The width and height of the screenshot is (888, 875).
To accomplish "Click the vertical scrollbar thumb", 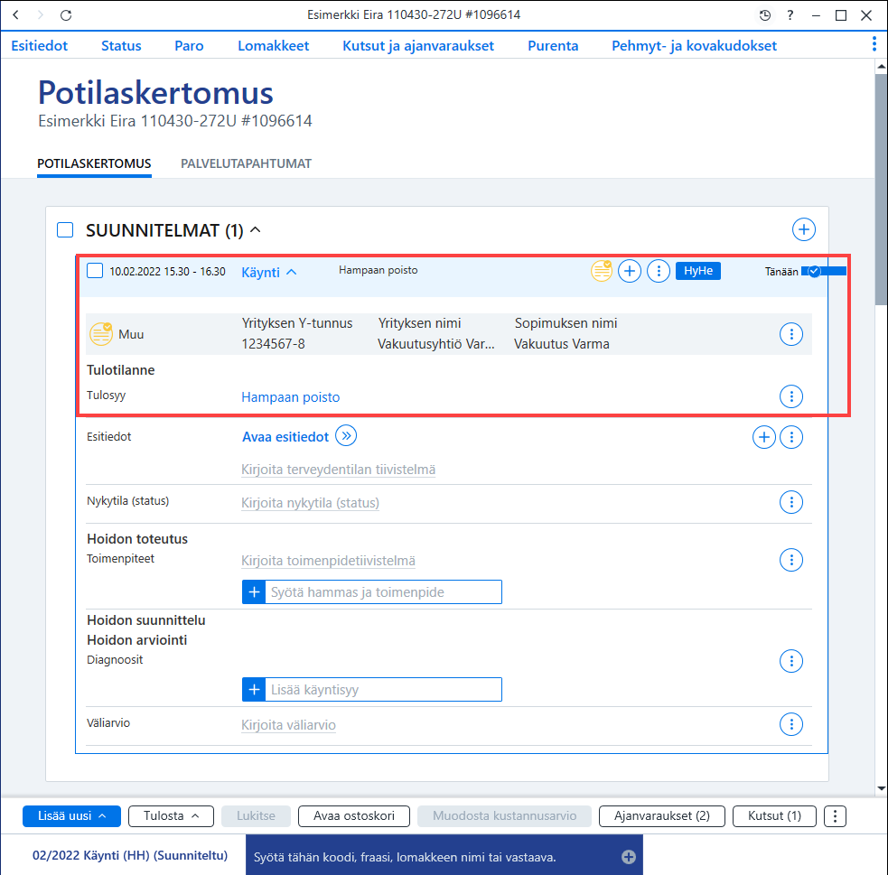I will pyautogui.click(x=881, y=190).
